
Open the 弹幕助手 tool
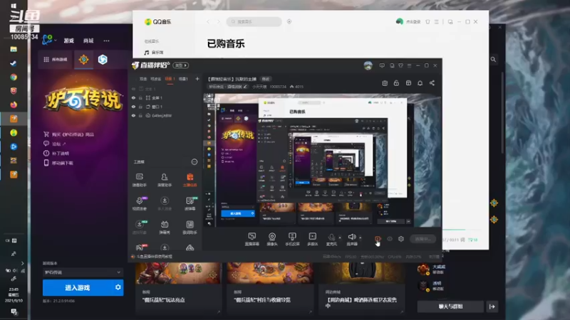139,180
